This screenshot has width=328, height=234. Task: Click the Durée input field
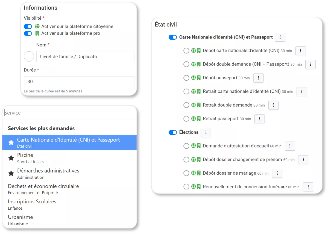(79, 81)
